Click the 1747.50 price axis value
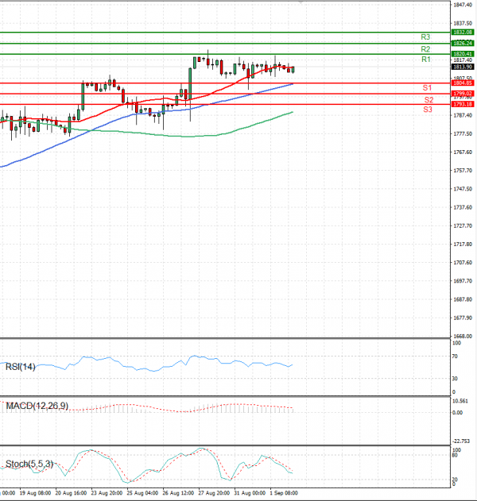This screenshot has height=501, width=477. tap(463, 189)
